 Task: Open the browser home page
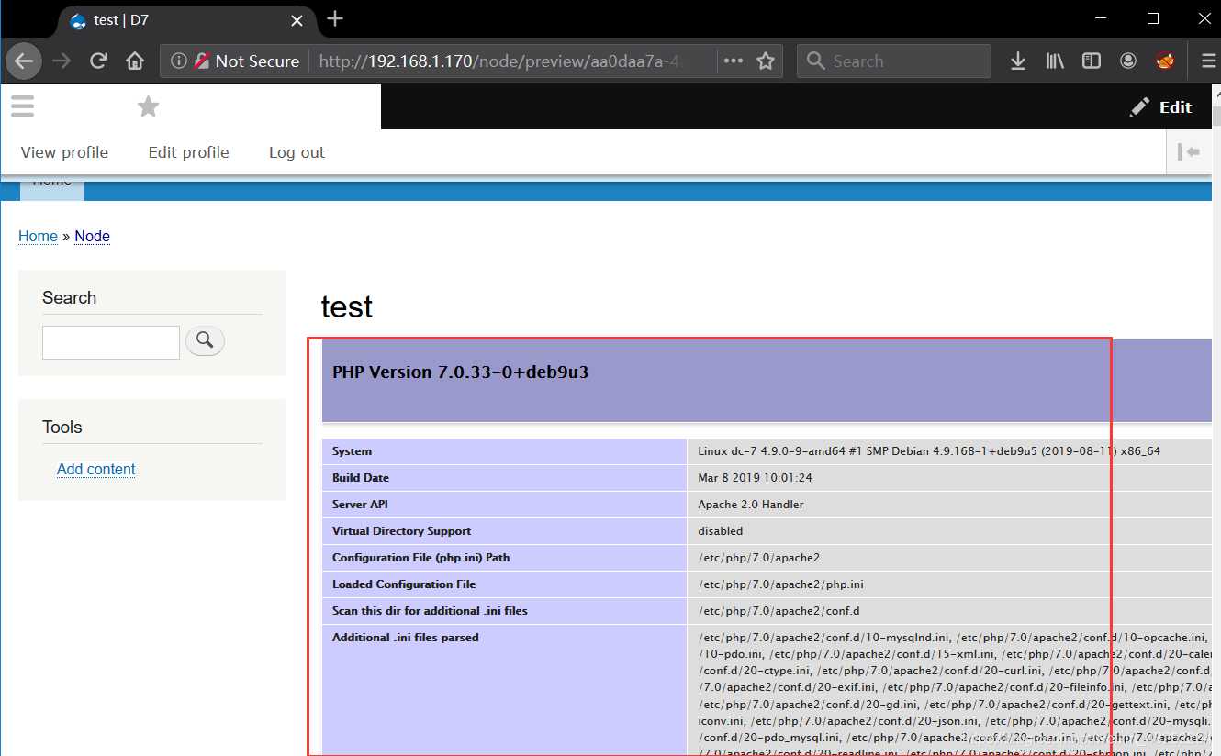click(x=135, y=61)
